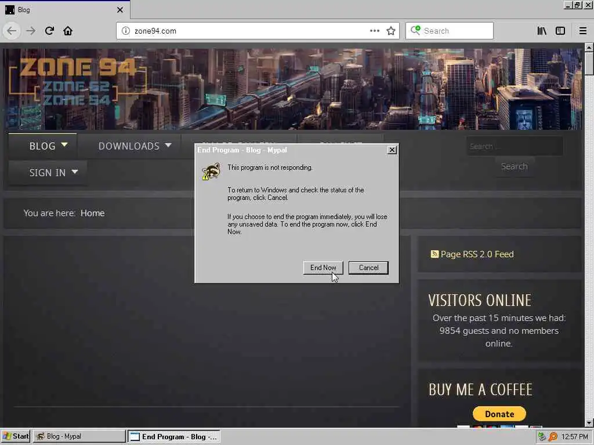The height and width of the screenshot is (445, 594).
Task: Click the 12:57 PM clock
Action: (x=574, y=437)
